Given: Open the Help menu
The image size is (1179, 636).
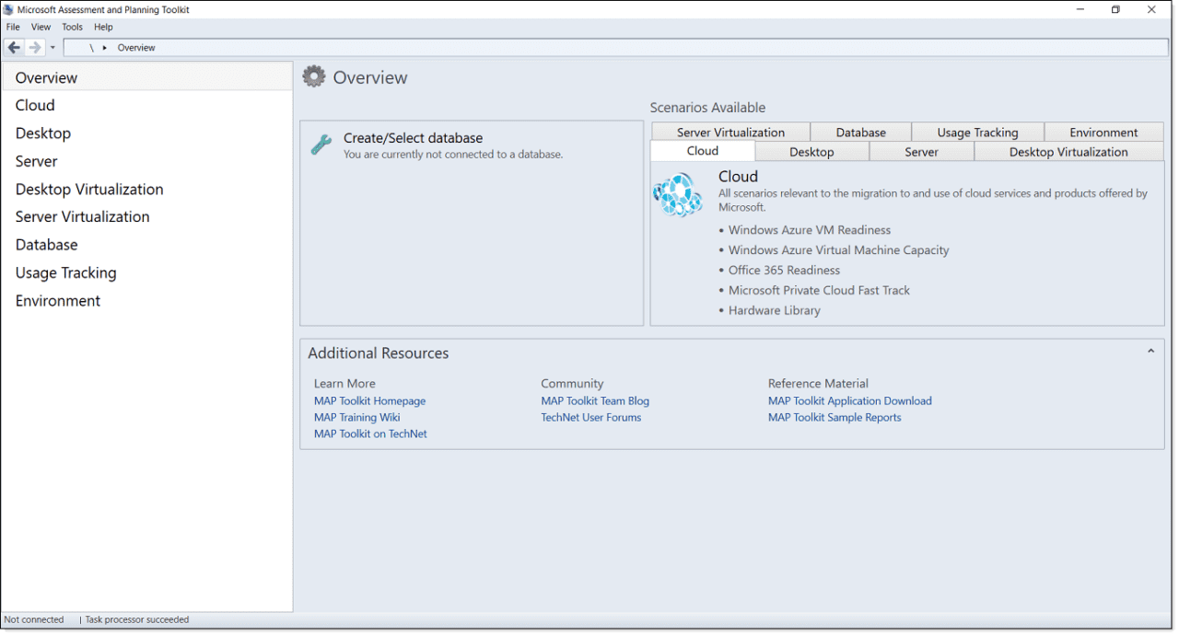Looking at the screenshot, I should tap(103, 27).
